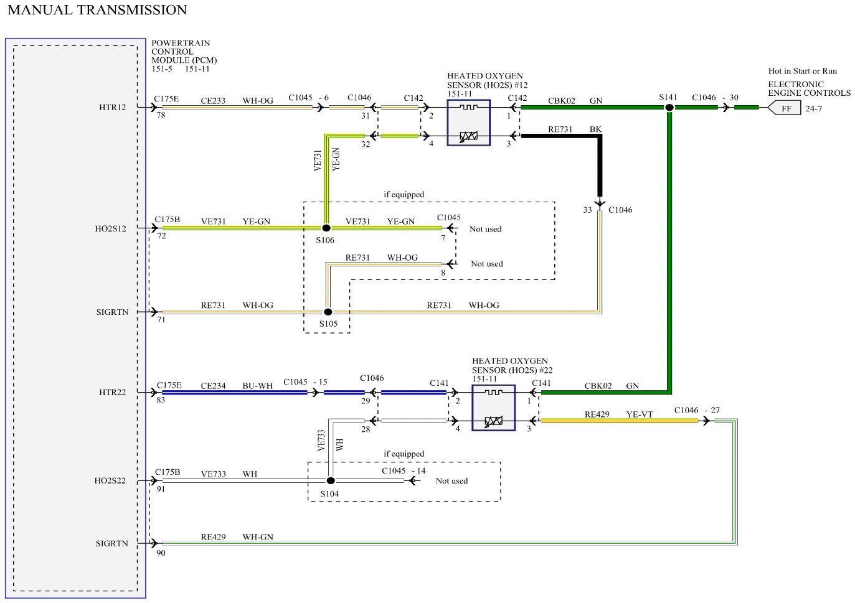Click the RE429 YE-VT wire label

coord(618,414)
